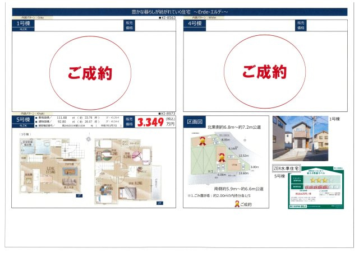Click the compass mark on the site plan

[245, 140]
